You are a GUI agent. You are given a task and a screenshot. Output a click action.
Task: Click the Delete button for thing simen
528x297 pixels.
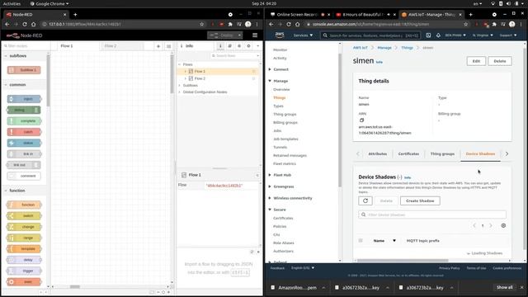coord(500,61)
